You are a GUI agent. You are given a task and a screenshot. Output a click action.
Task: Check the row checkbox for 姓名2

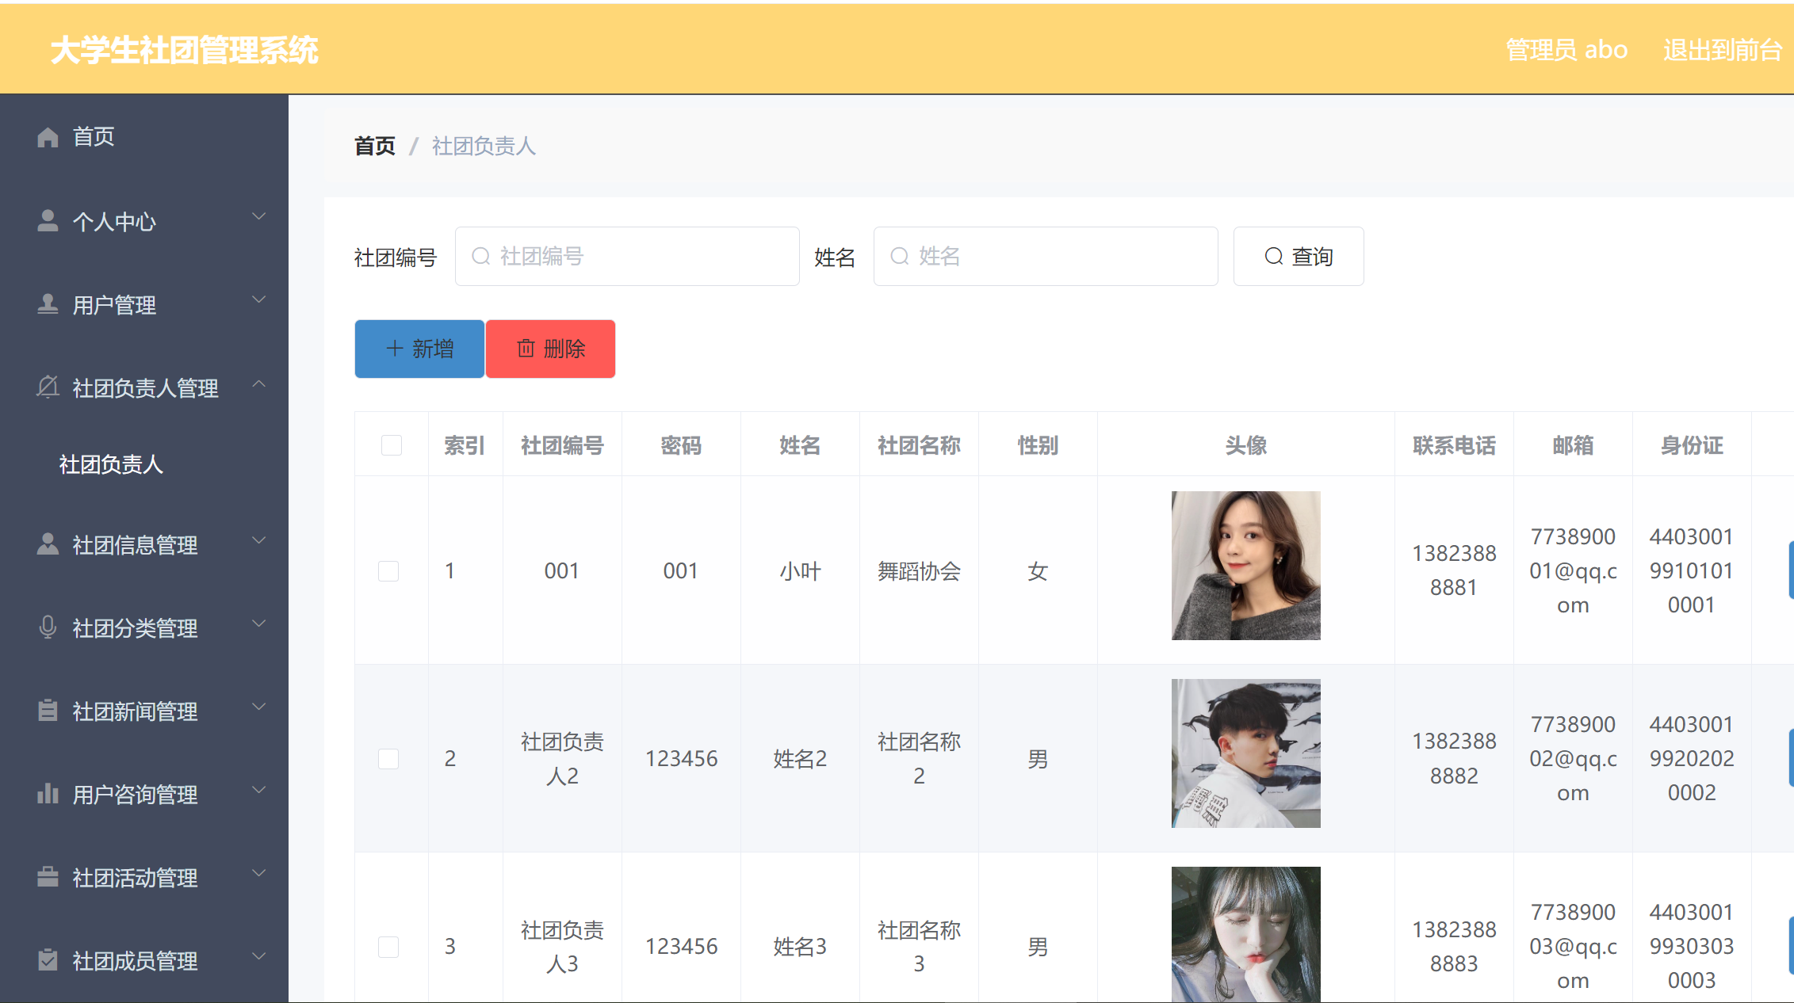[388, 759]
